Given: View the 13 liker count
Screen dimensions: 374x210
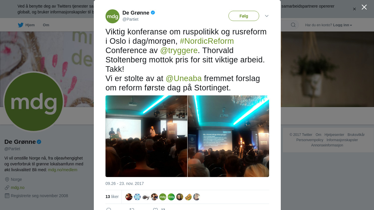Looking at the screenshot, I should [112, 197].
